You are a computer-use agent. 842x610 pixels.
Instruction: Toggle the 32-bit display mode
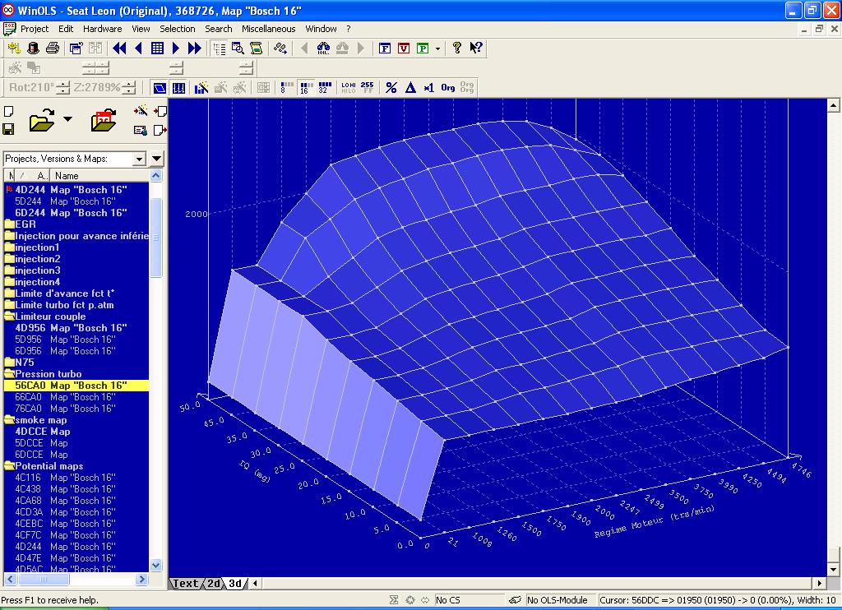pos(325,87)
